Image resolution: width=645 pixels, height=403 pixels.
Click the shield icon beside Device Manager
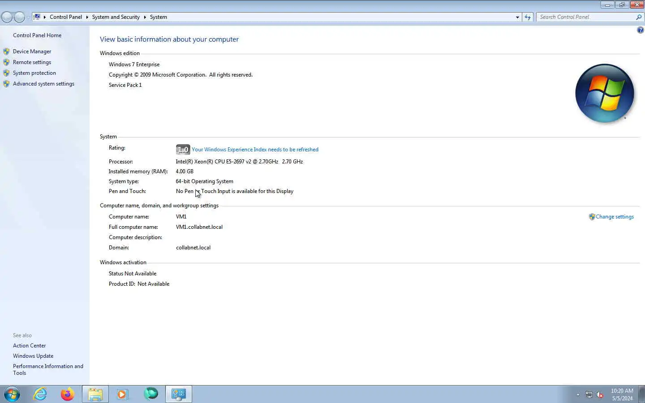point(6,51)
